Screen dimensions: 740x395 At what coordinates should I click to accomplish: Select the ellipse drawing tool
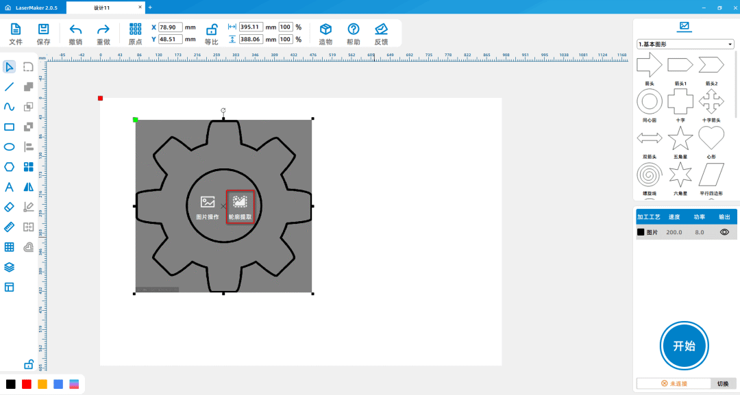click(x=10, y=146)
